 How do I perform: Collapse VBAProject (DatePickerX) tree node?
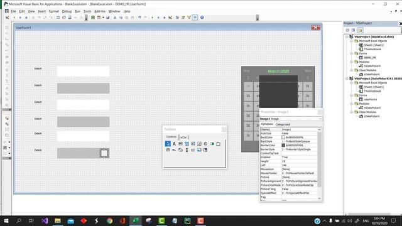point(347,78)
